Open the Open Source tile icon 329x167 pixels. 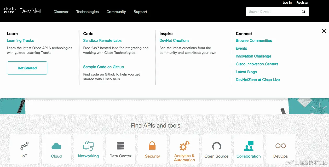(x=216, y=146)
